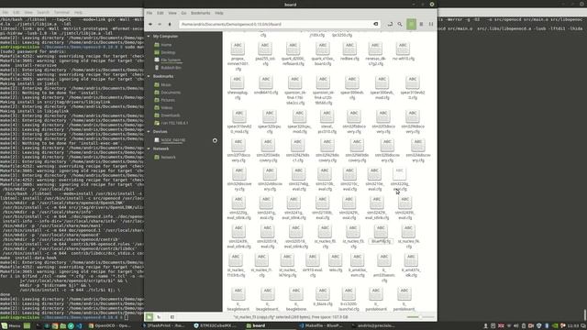The width and height of the screenshot is (587, 330).
Task: Switch to icon view
Action: coord(411,25)
